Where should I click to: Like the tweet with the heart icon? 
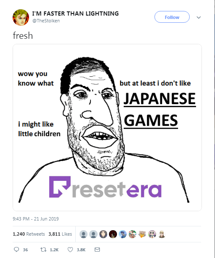pyautogui.click(x=70, y=250)
